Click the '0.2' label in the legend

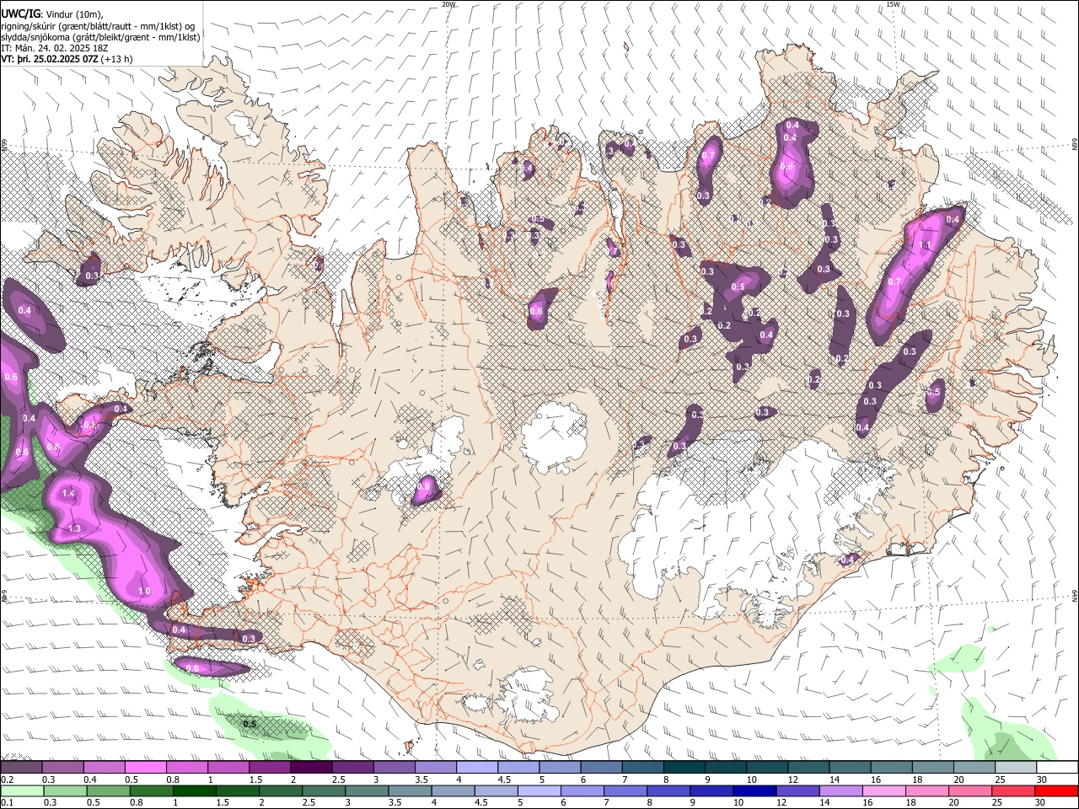pyautogui.click(x=8, y=780)
